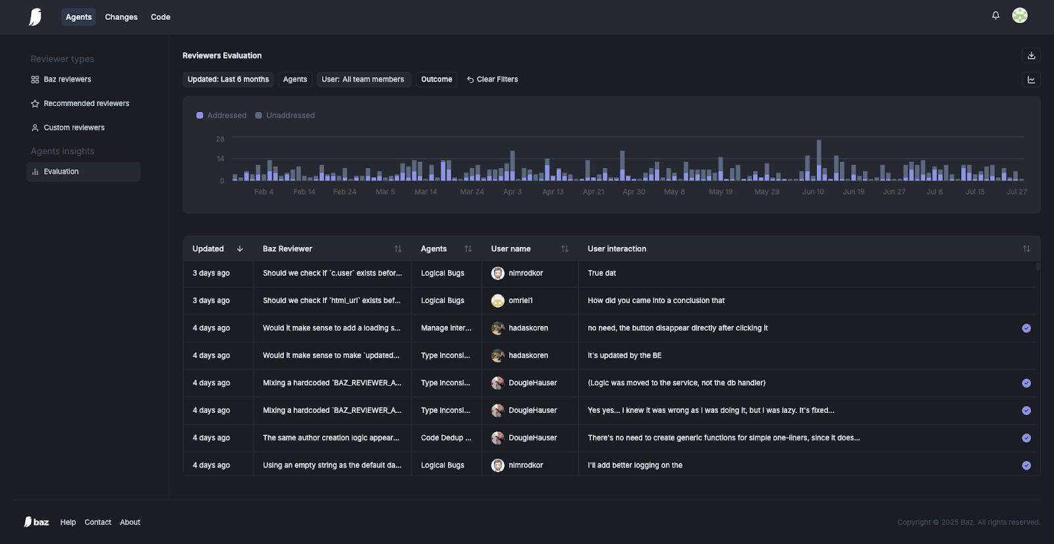Open the notifications bell
Viewport: 1054px width, 544px height.
[995, 15]
